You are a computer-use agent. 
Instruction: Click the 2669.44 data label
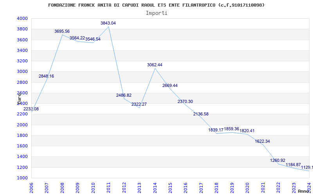click(x=170, y=85)
